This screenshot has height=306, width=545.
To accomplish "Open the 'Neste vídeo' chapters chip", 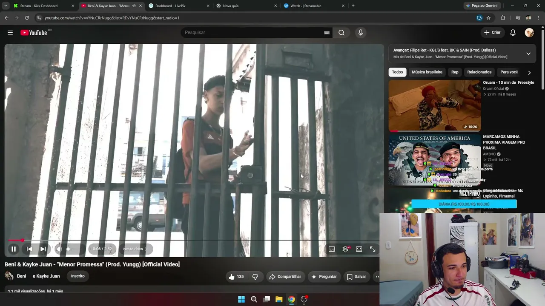I will (135, 249).
